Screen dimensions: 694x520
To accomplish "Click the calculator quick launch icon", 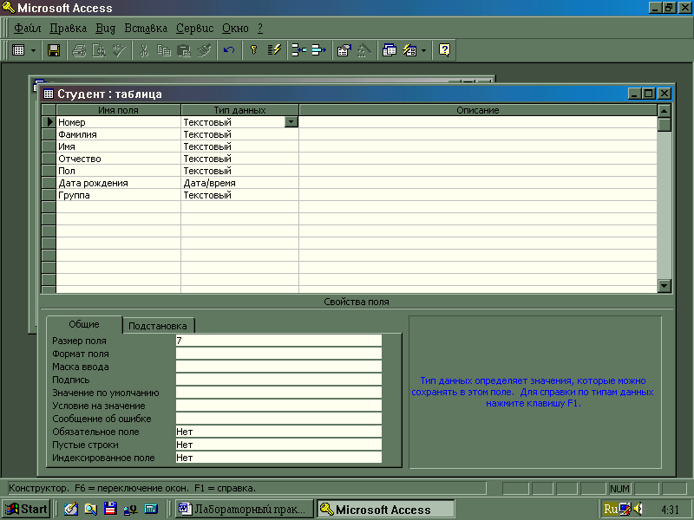I will pyautogui.click(x=150, y=509).
